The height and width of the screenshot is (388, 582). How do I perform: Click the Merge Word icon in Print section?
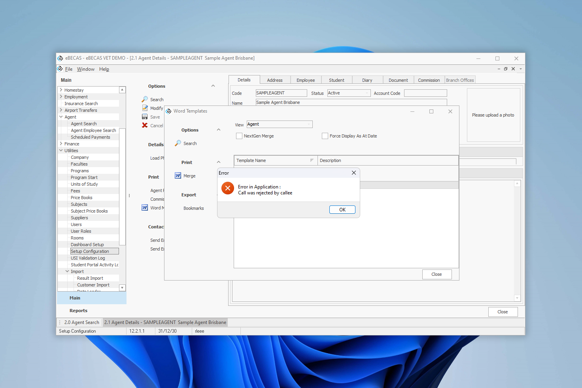[x=178, y=176]
